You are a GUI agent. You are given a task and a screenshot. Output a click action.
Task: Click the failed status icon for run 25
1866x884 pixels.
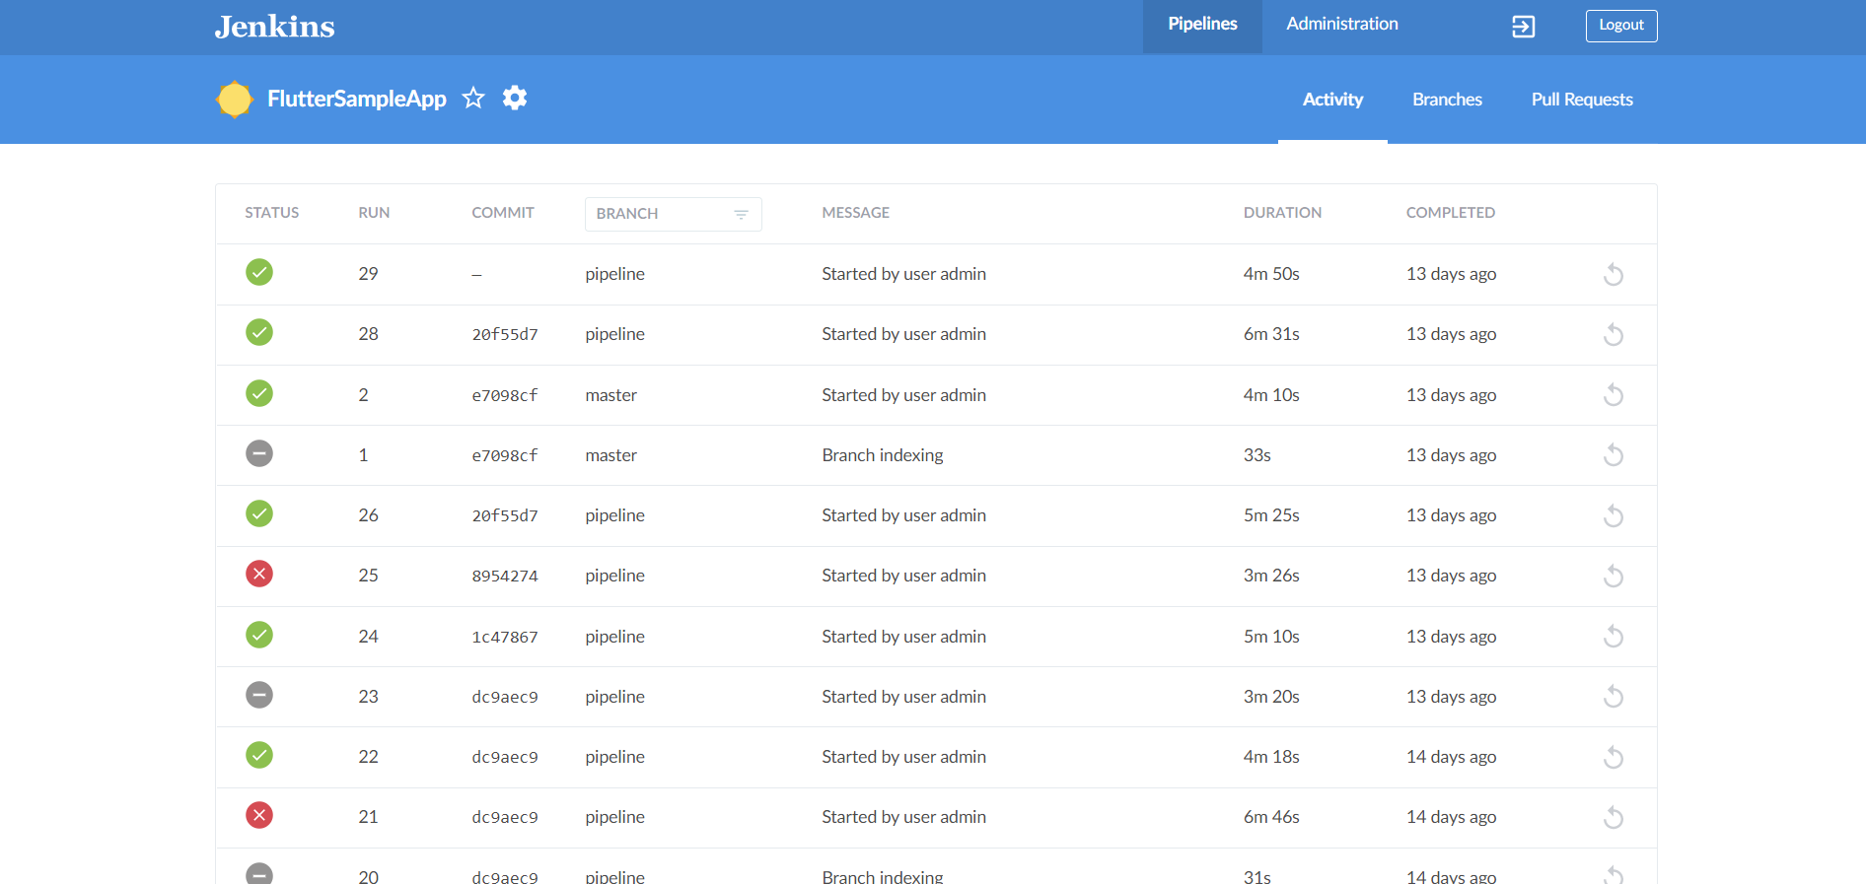(x=259, y=574)
